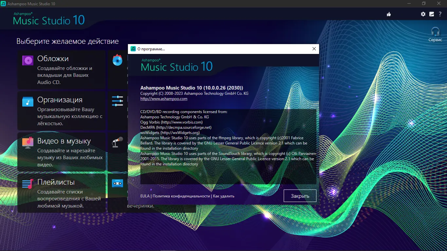Click the 'Ashampoo Music Studio 10' title bar text
This screenshot has height=251, width=447.
[32, 4]
